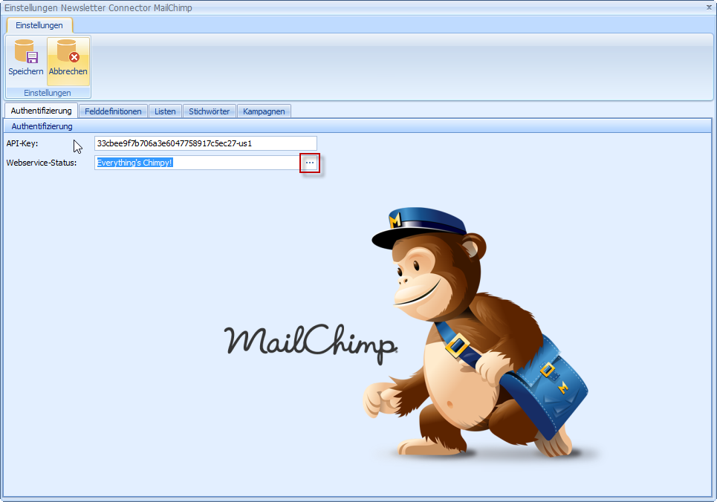This screenshot has height=502, width=717.
Task: Select the Kampagnen tab
Action: click(264, 111)
